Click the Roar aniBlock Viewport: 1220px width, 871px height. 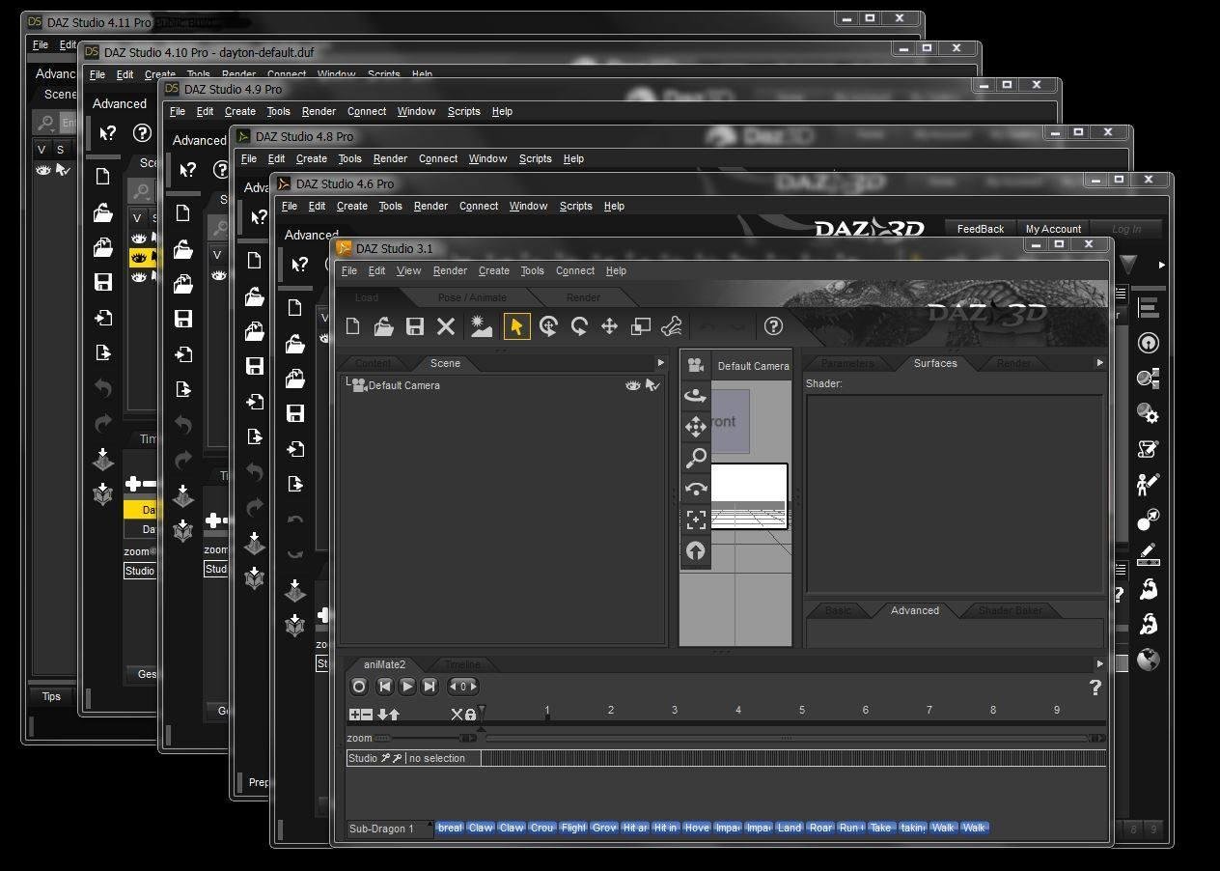(820, 828)
